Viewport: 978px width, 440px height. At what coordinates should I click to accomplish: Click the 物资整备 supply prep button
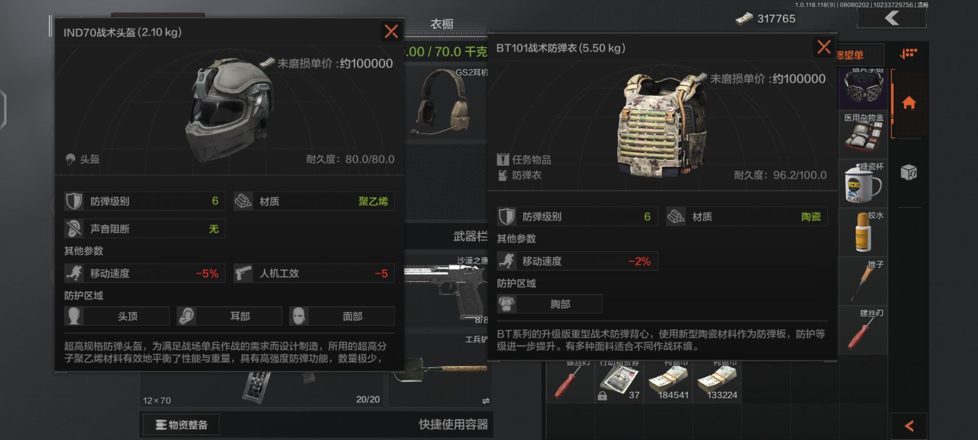tap(181, 425)
